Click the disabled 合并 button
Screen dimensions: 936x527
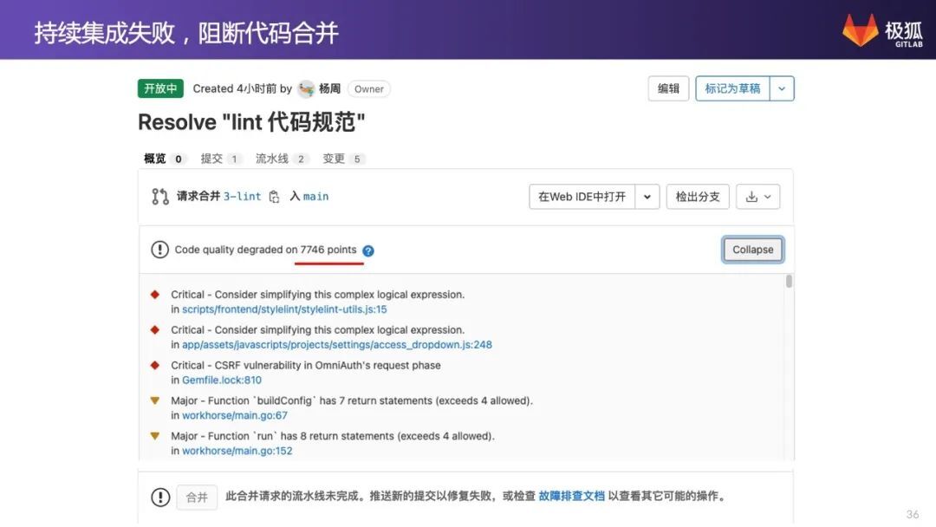[x=197, y=498]
